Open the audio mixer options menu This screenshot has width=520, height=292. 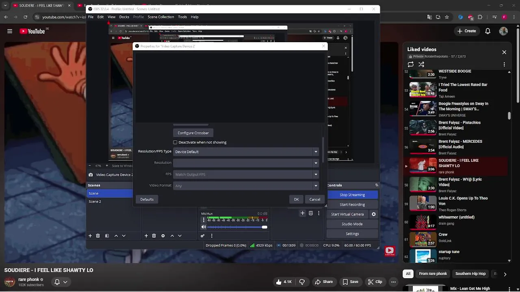(x=212, y=236)
